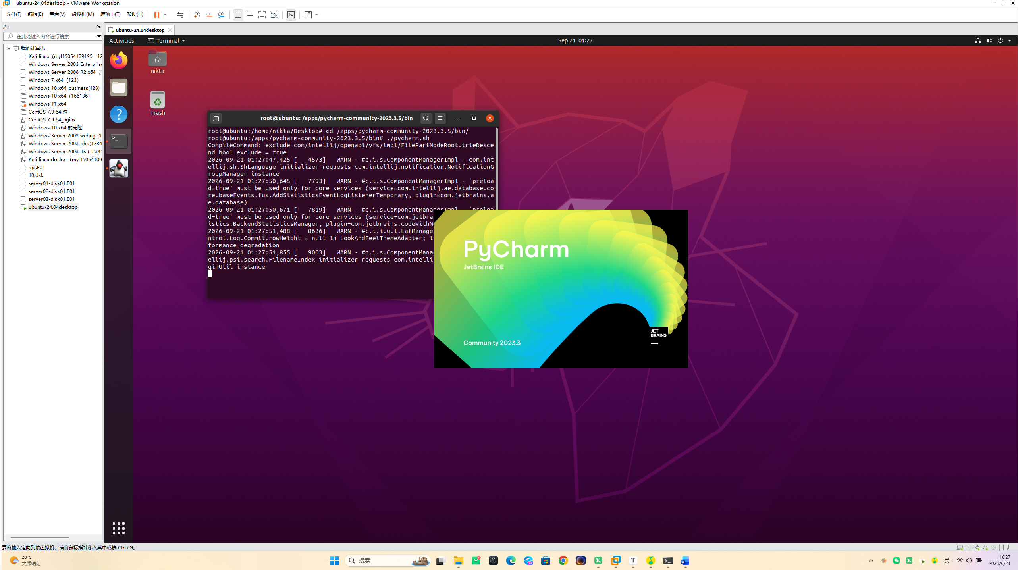The image size is (1018, 570).
Task: Click the Ubuntu power icon in top bar
Action: click(x=1000, y=40)
